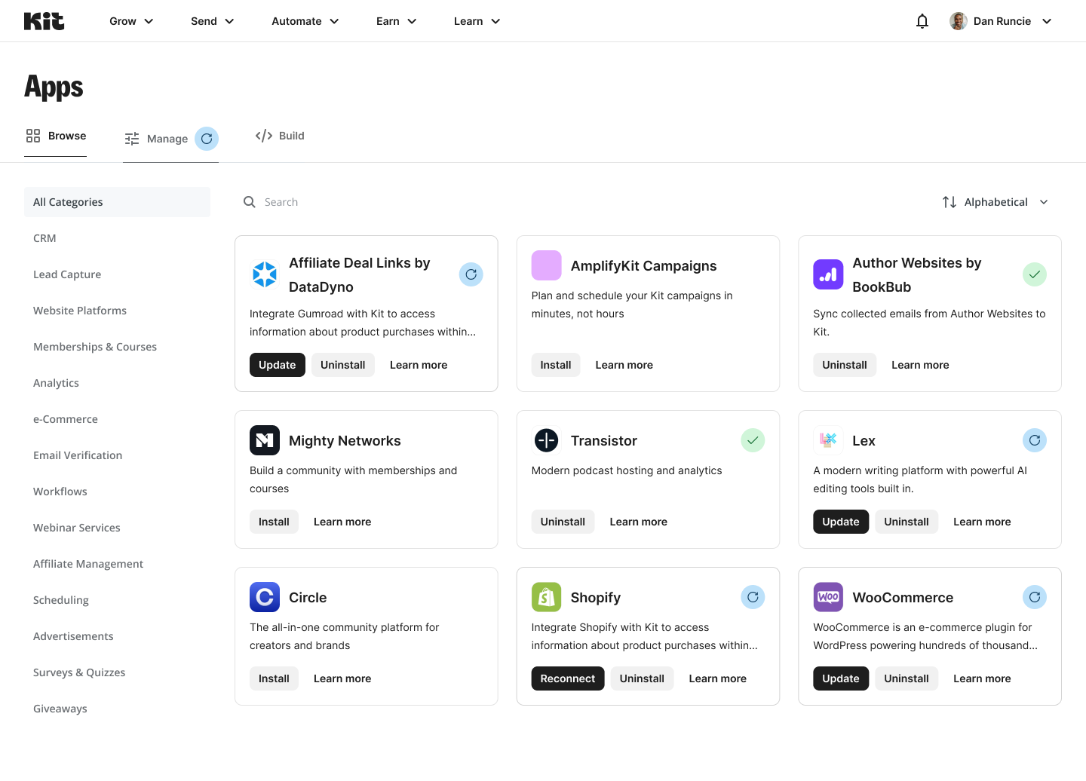Select Memberships & Courses category

click(x=117, y=347)
